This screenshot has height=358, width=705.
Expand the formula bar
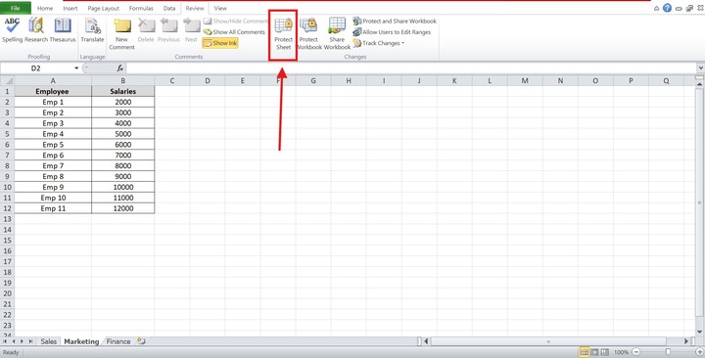click(x=700, y=68)
